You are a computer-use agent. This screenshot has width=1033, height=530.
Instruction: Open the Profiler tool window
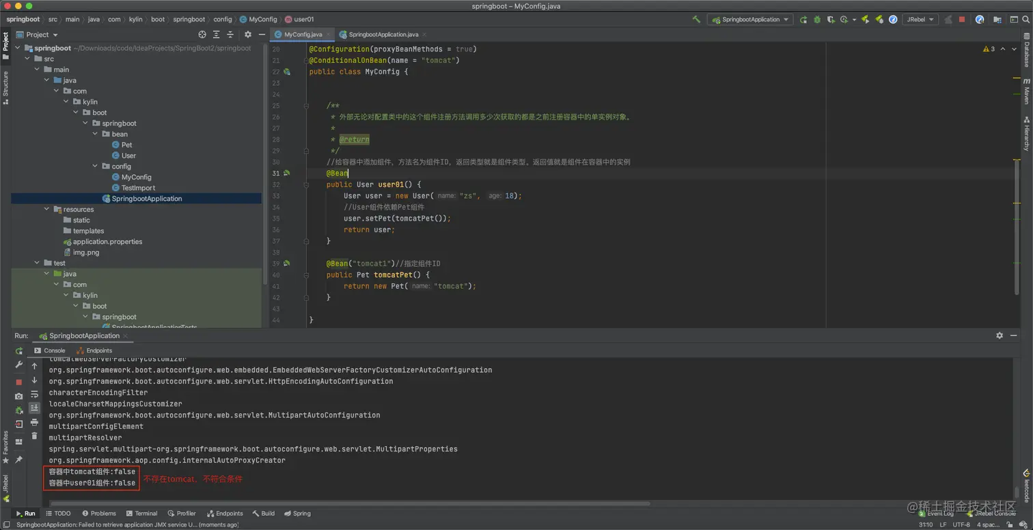point(181,514)
